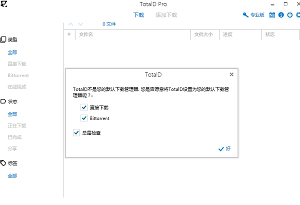Click the 标签 tag icon in sidebar
Image resolution: width=300 pixels, height=205 pixels.
(x=3, y=163)
